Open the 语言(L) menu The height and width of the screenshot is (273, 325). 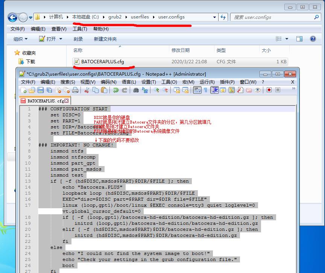(129, 82)
